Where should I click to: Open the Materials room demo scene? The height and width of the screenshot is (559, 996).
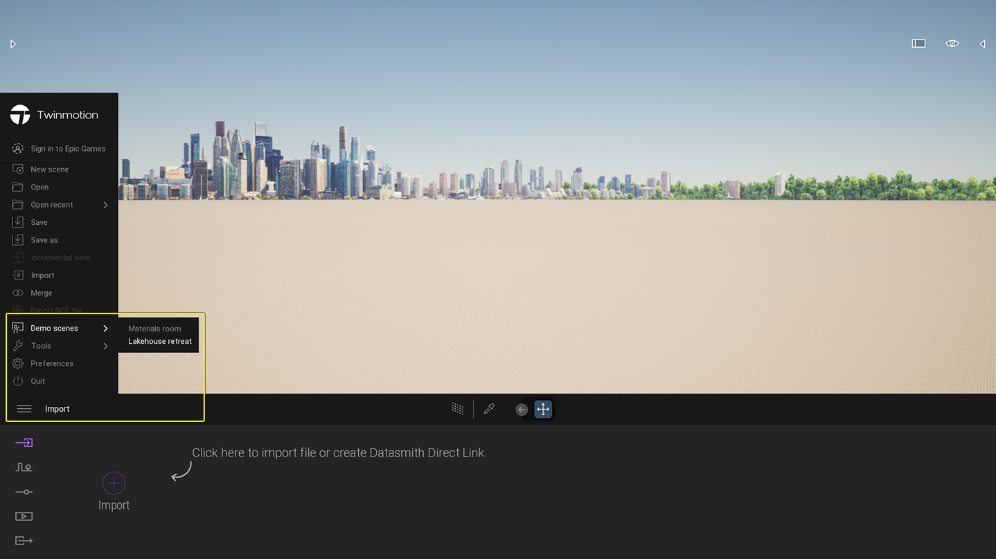pyautogui.click(x=154, y=328)
